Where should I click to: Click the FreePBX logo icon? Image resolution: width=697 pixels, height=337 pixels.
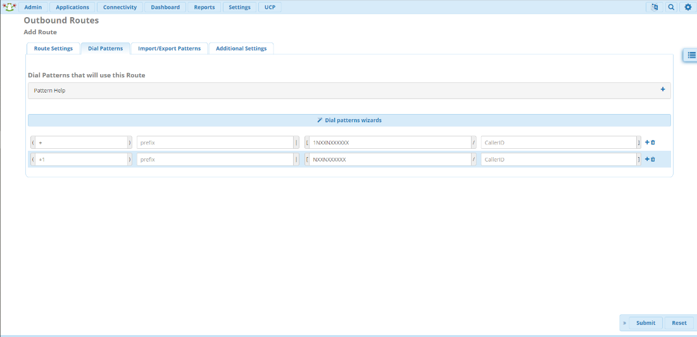click(9, 7)
